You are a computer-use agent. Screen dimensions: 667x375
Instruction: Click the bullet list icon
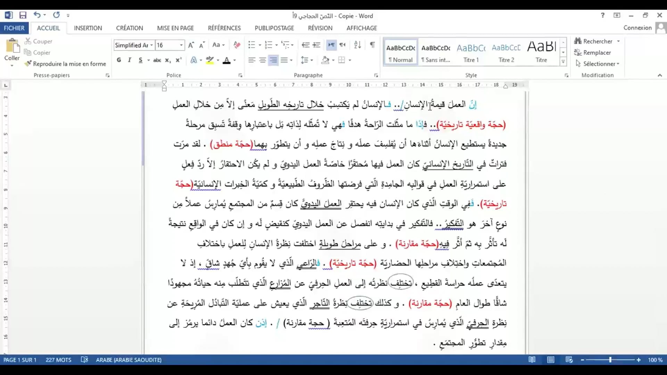pos(252,45)
